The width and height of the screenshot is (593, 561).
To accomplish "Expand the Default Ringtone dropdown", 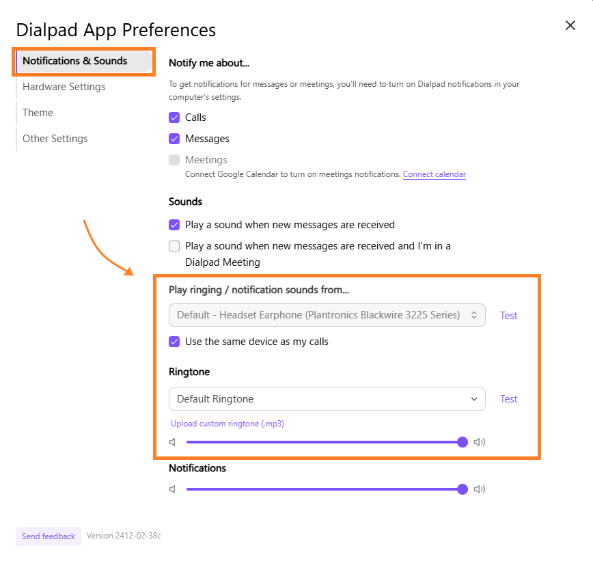I will tap(327, 399).
